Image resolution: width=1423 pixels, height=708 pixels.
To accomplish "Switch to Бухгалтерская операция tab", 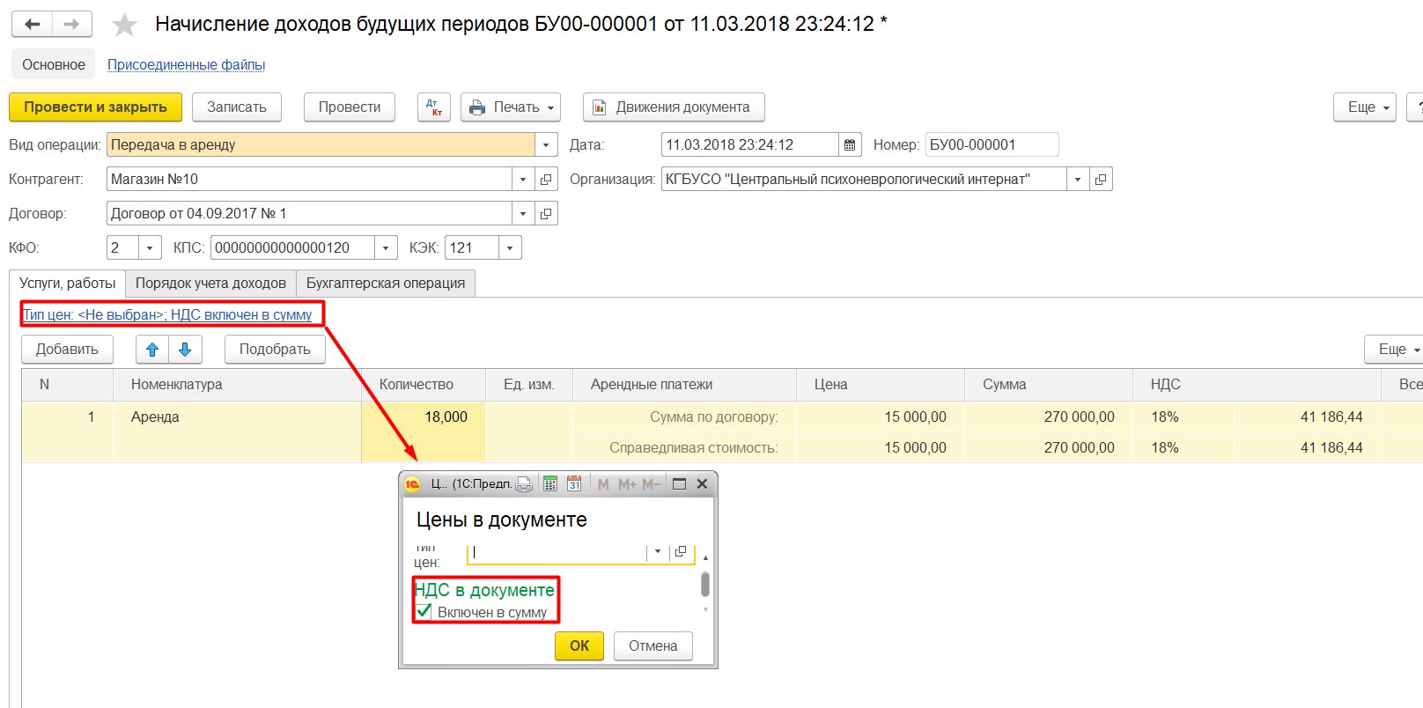I will [386, 283].
